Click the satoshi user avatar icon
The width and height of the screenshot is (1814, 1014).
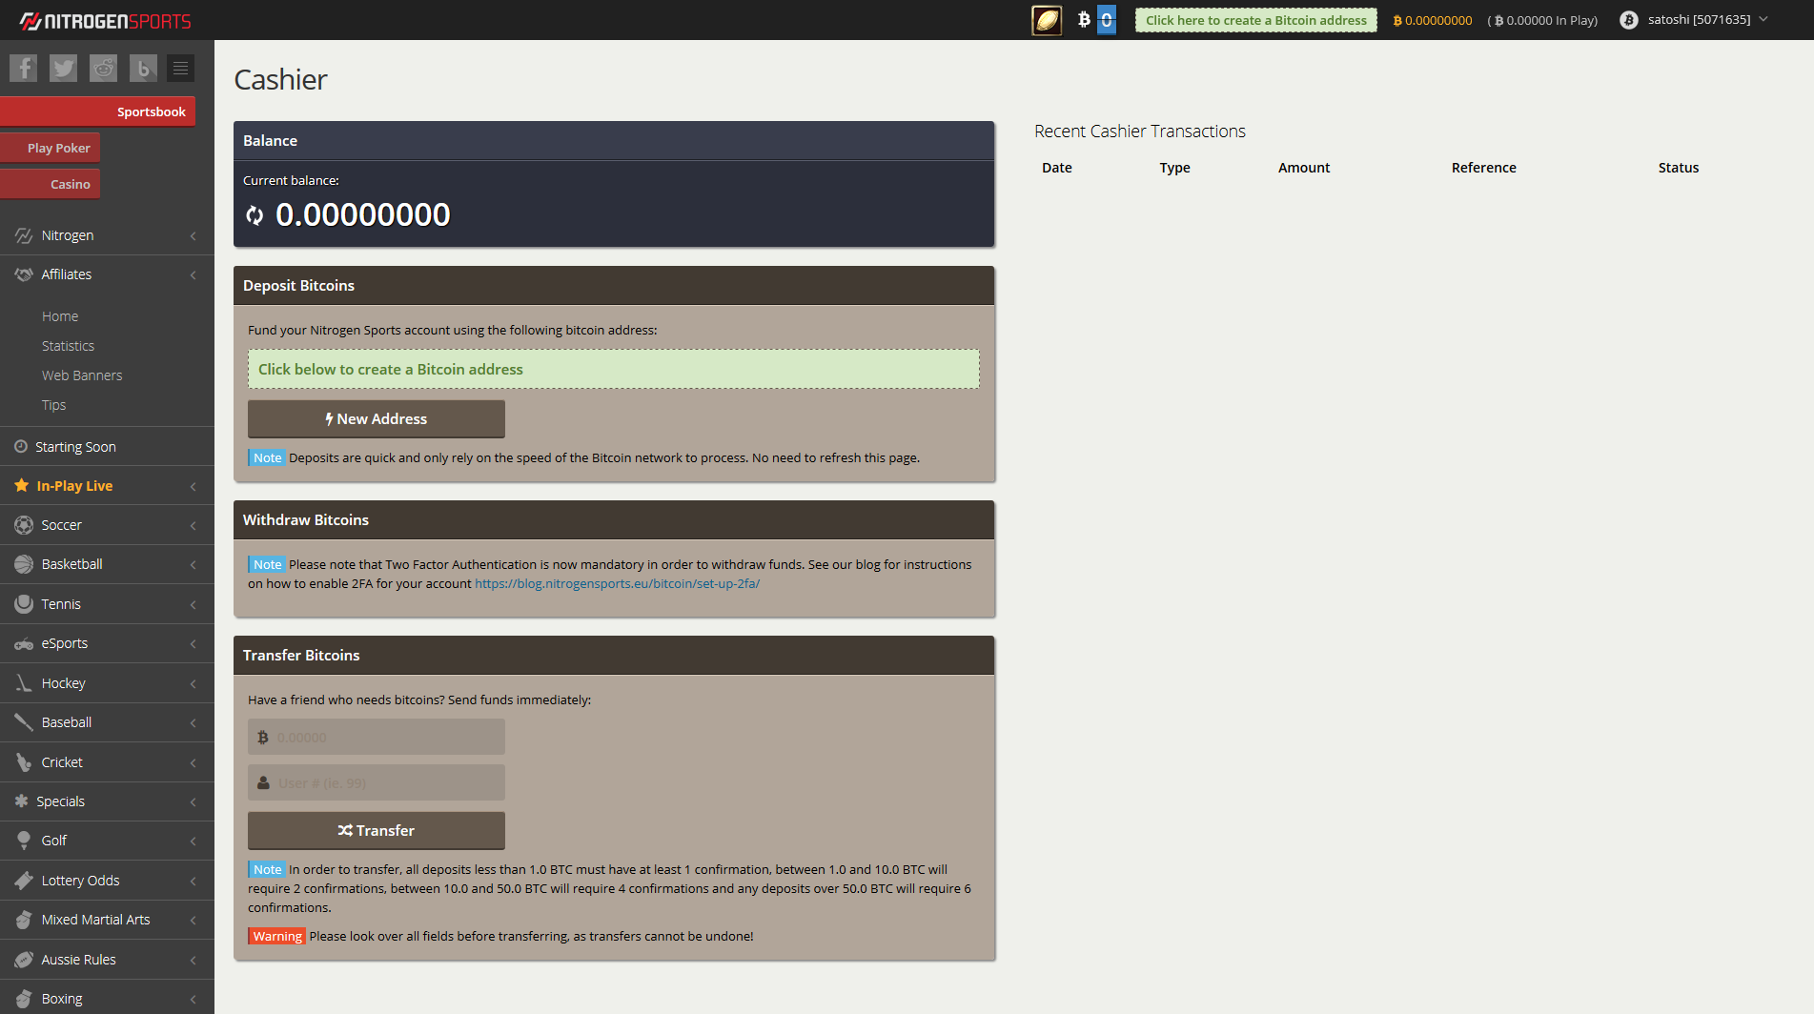coord(1629,20)
